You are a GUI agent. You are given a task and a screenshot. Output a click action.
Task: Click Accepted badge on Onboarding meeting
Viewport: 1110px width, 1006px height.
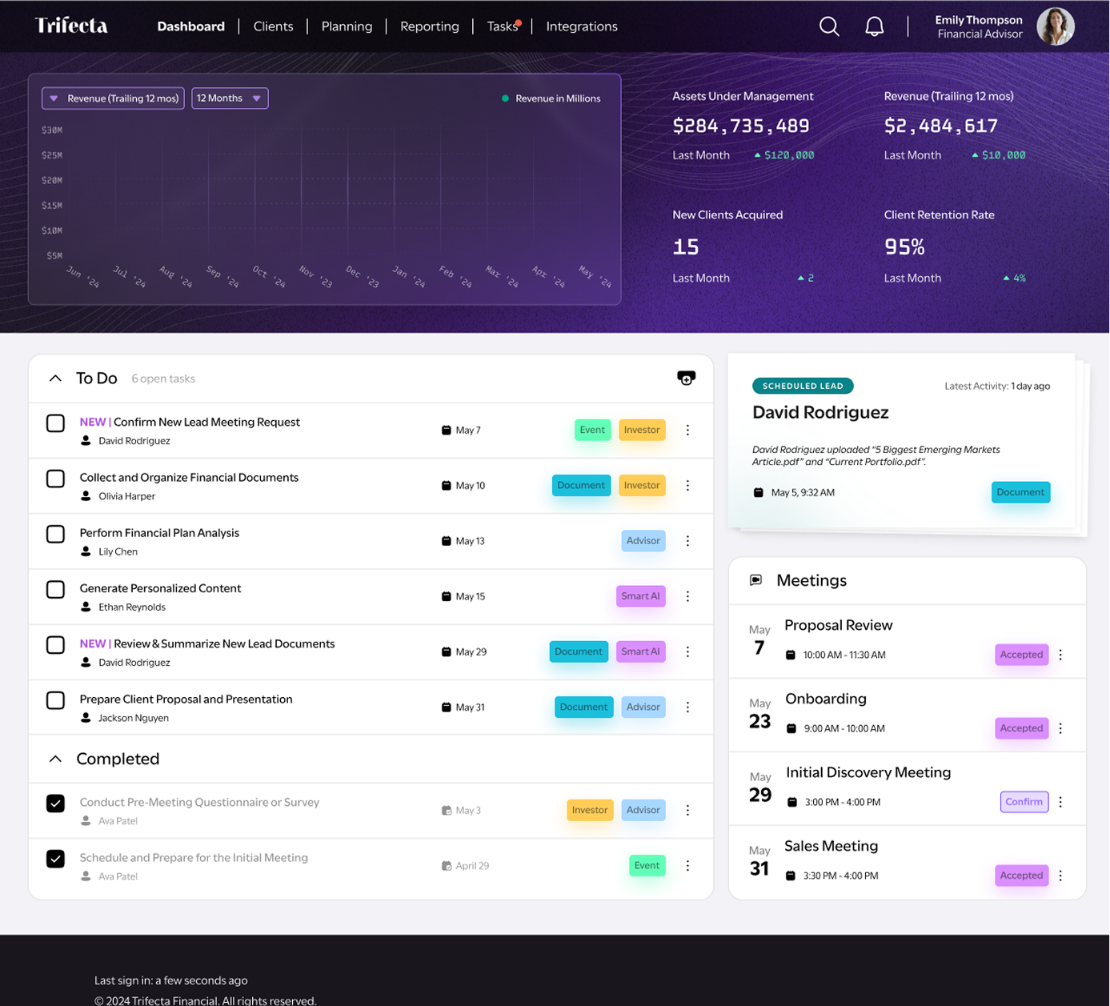coord(1022,728)
